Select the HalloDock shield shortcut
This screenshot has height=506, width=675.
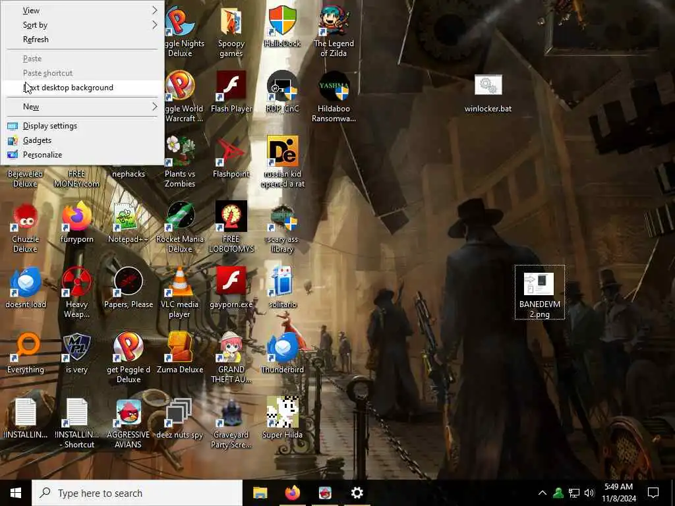click(x=282, y=20)
